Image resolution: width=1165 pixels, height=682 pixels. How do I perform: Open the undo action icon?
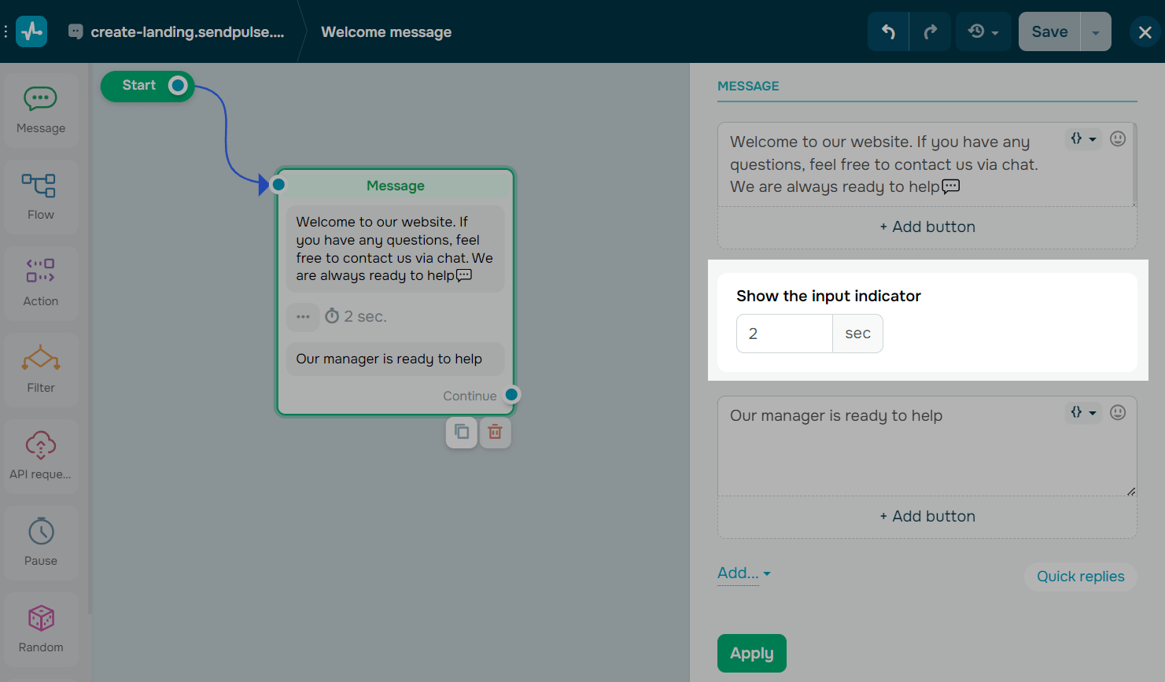[x=888, y=31]
